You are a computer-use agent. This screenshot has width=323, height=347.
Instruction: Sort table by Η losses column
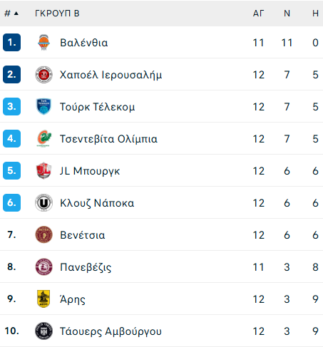[x=315, y=14]
